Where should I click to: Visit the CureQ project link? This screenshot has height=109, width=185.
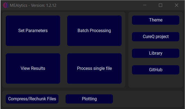click(x=156, y=37)
